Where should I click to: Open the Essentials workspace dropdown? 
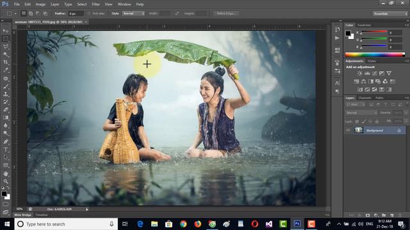[x=390, y=13]
